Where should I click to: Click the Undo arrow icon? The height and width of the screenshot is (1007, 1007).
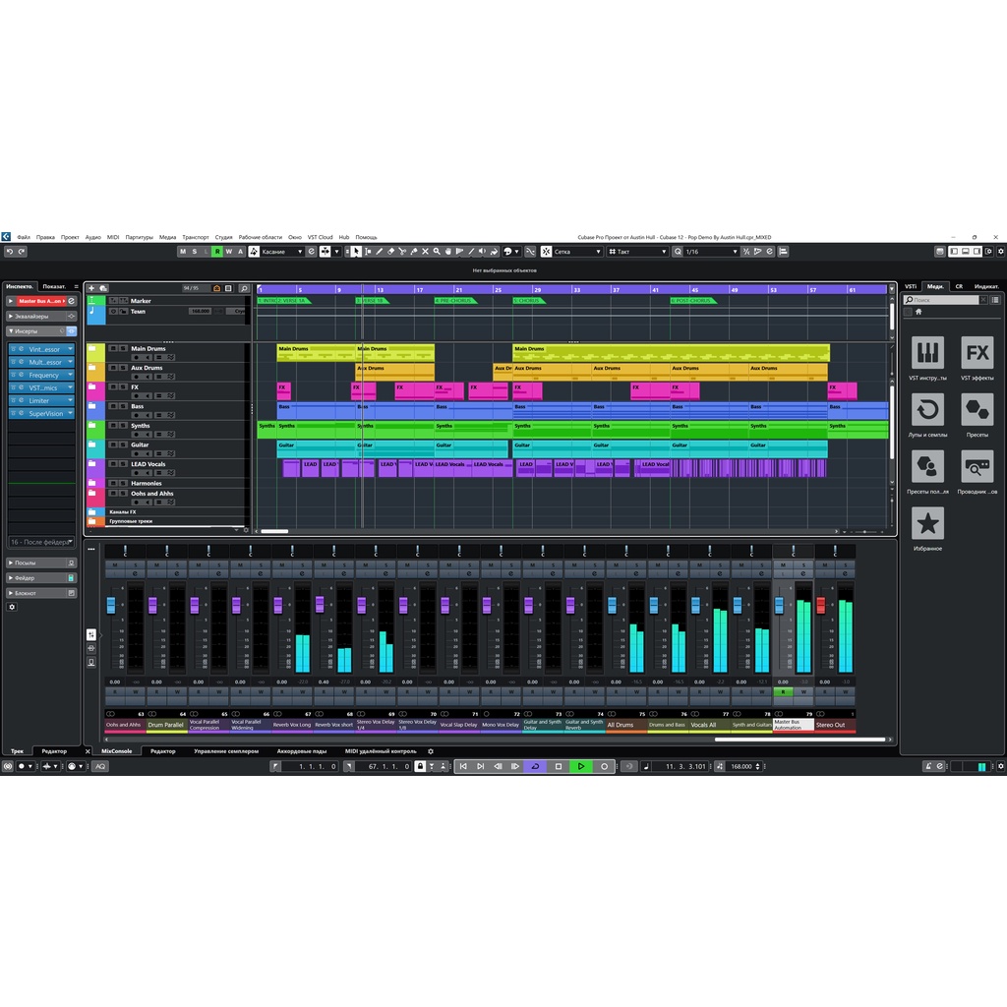(9, 252)
